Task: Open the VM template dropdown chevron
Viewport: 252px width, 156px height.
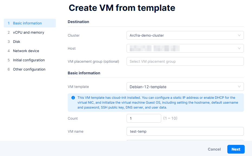Action: coord(239,87)
